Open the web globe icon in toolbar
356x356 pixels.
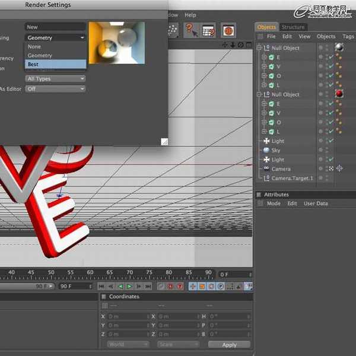pos(228,30)
